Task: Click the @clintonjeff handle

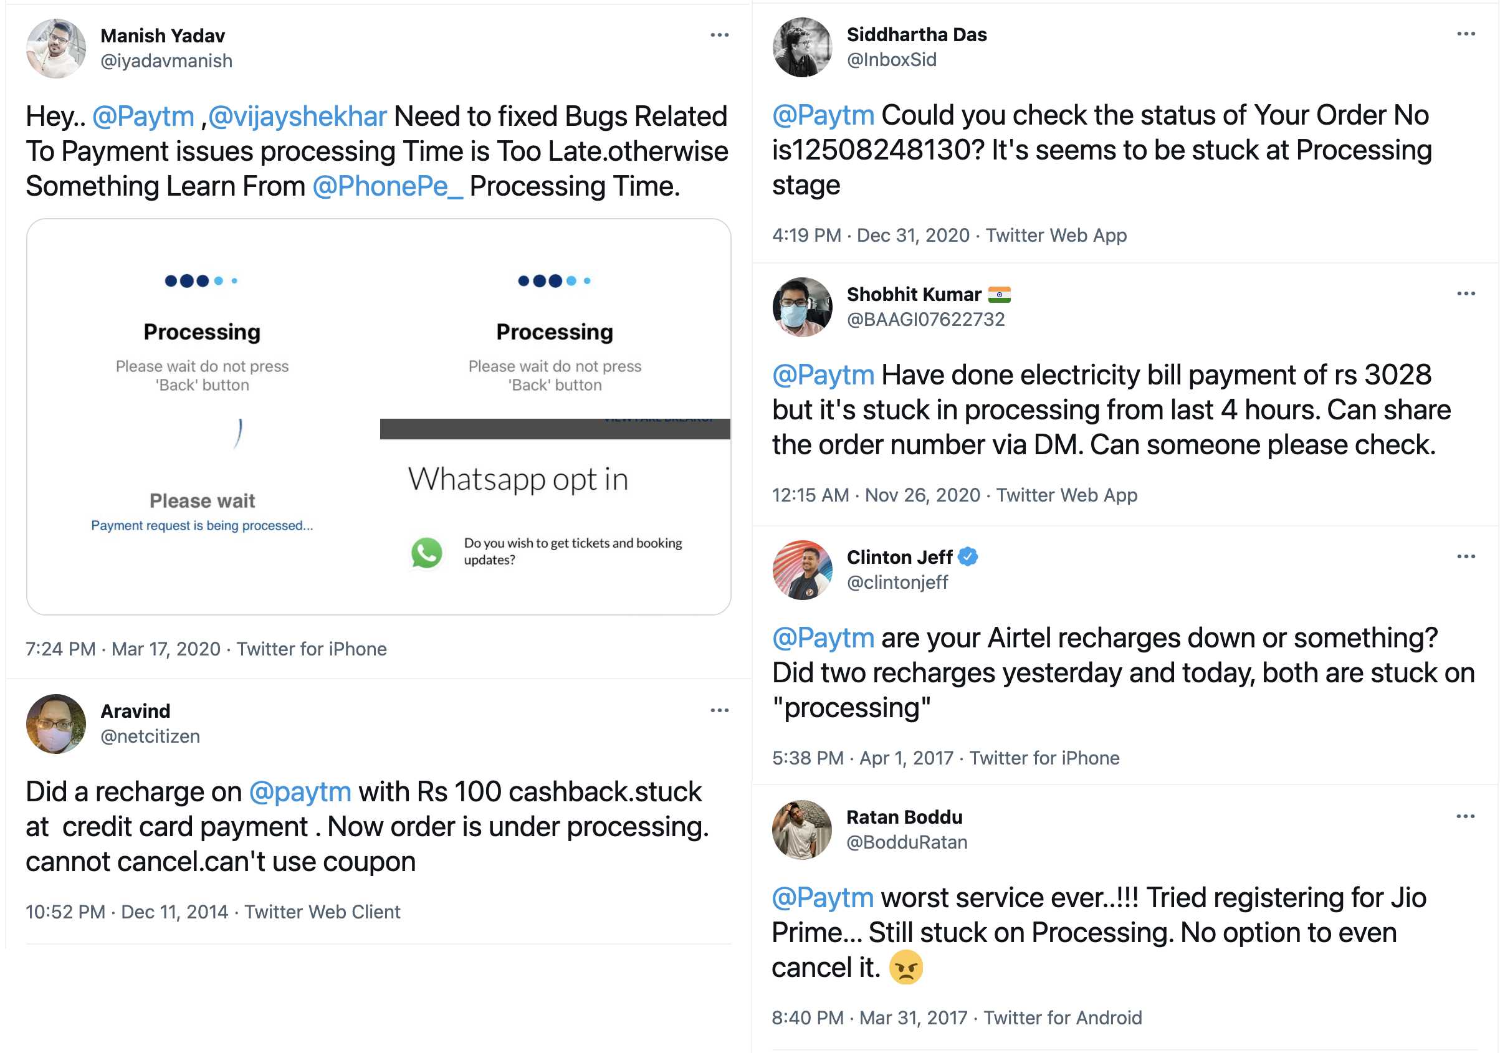Action: pos(897,582)
